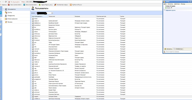Open Списки рассылки section in the sidebar
Screen dimensions: 192x100
(13, 19)
